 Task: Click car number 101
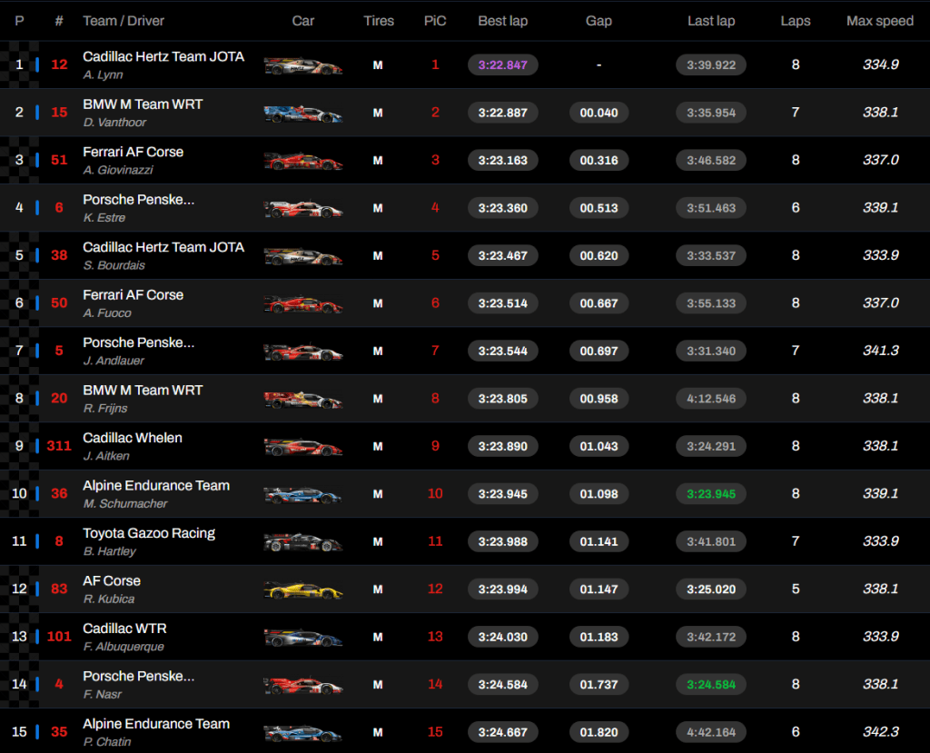(x=59, y=637)
